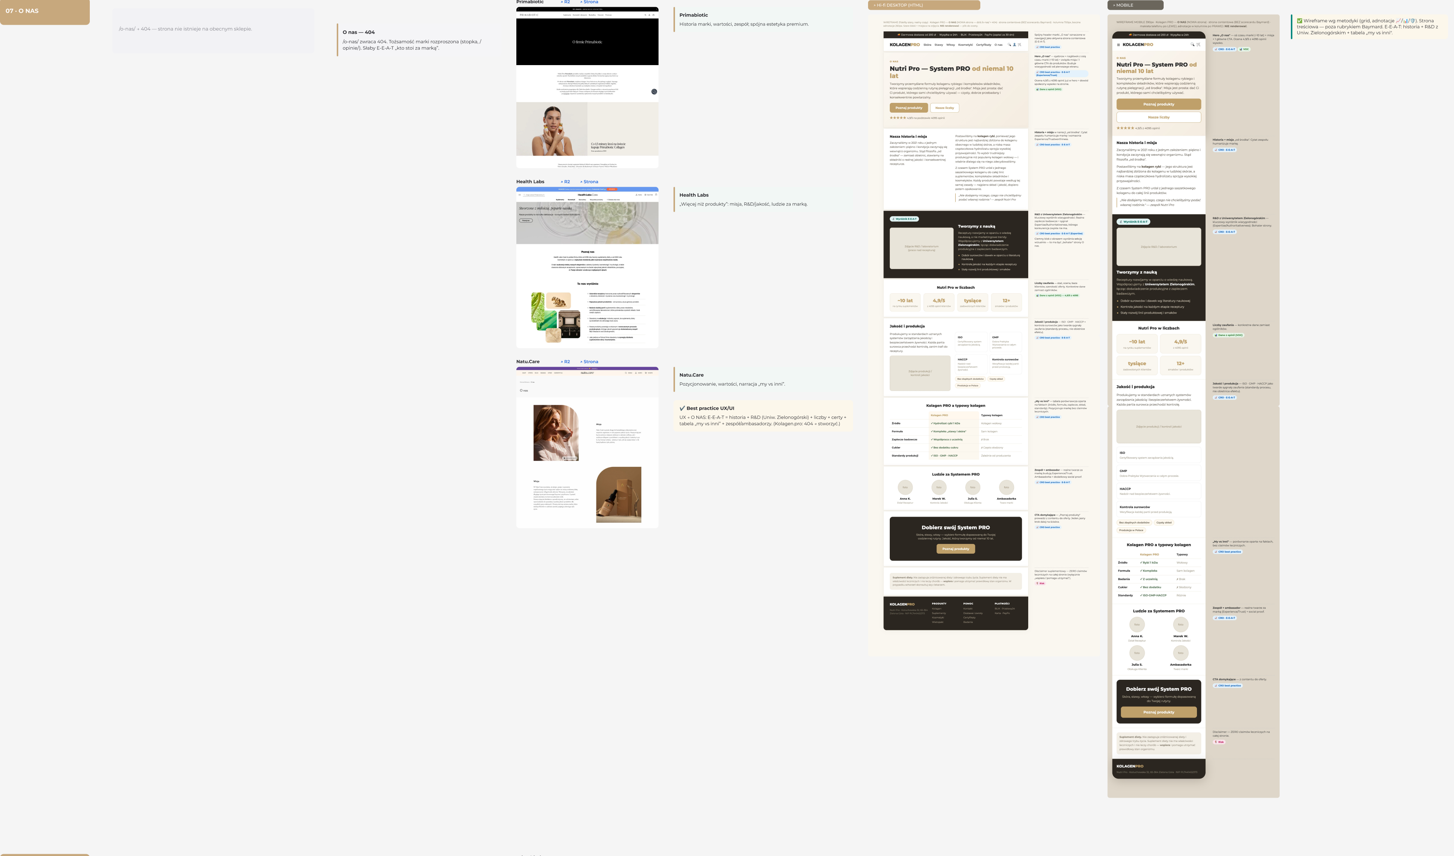Select O nas in desktop wireframe navigation
Image resolution: width=1454 pixels, height=856 pixels.
[999, 45]
